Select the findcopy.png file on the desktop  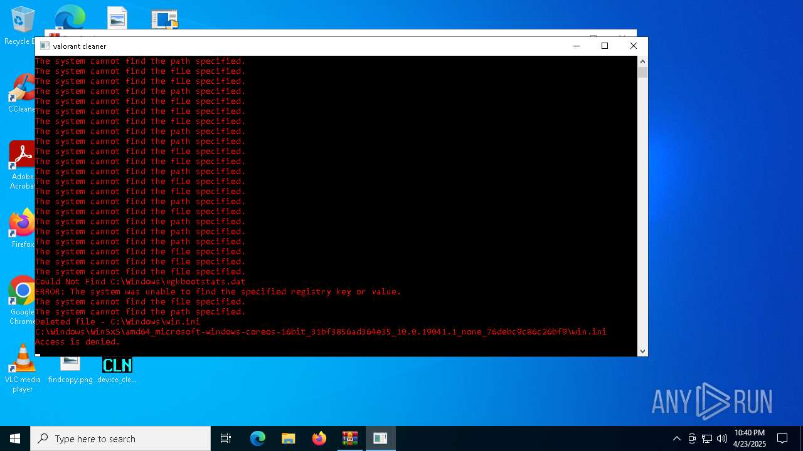[70, 370]
